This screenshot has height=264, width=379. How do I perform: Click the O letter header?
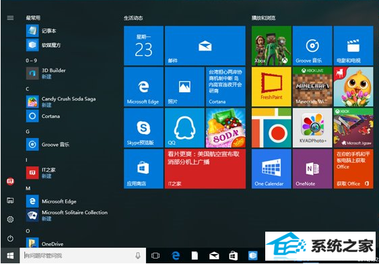pos(28,231)
